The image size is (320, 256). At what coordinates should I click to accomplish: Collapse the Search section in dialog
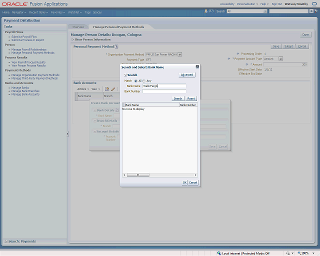[125, 75]
